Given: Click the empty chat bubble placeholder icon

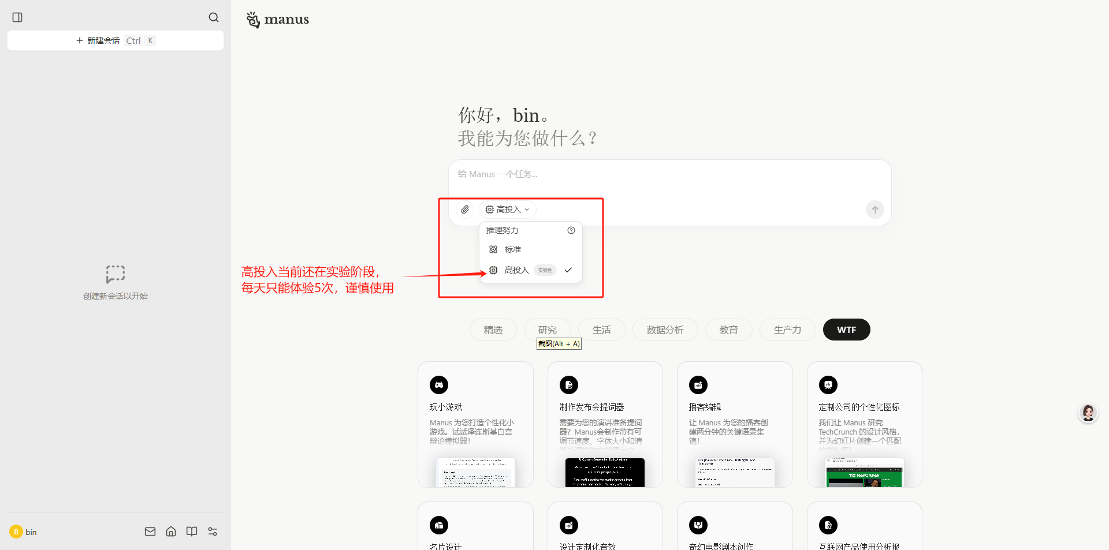Looking at the screenshot, I should 116,274.
